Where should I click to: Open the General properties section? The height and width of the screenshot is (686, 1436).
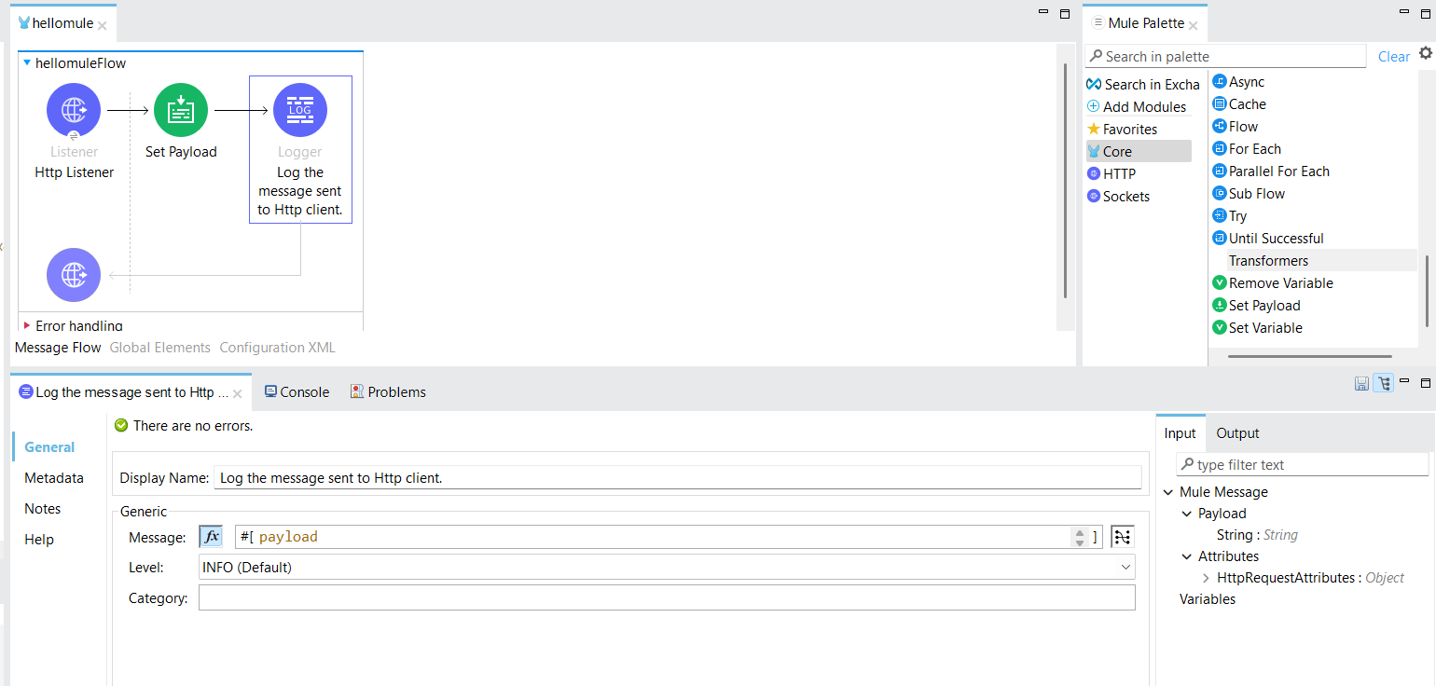(49, 447)
